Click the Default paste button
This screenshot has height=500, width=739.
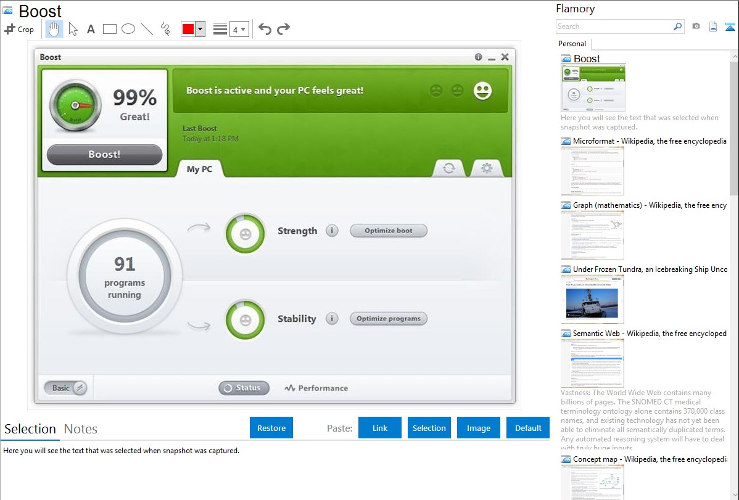[528, 427]
